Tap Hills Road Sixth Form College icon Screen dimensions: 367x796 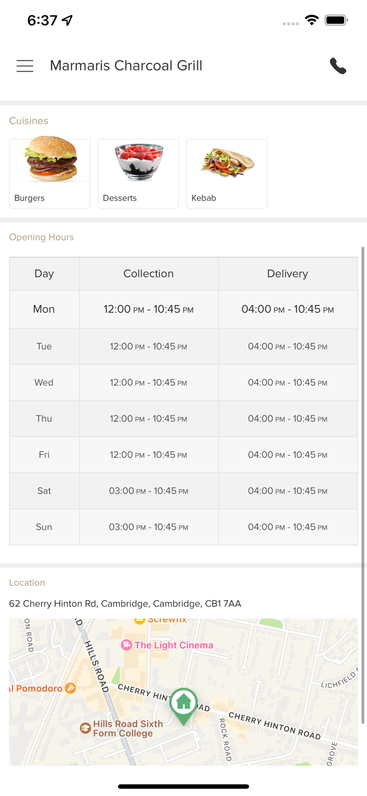click(x=85, y=728)
